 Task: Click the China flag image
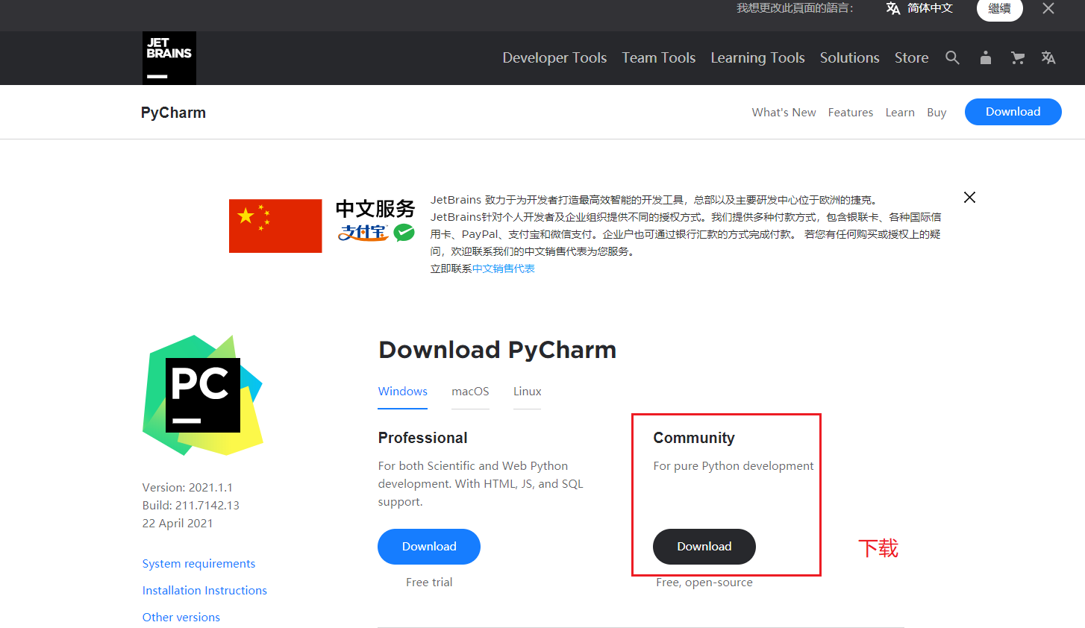pos(275,226)
